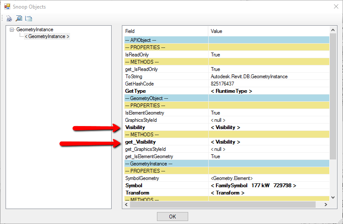Open the get_Visibility method row
Image resolution: width=343 pixels, height=224 pixels.
[140, 142]
